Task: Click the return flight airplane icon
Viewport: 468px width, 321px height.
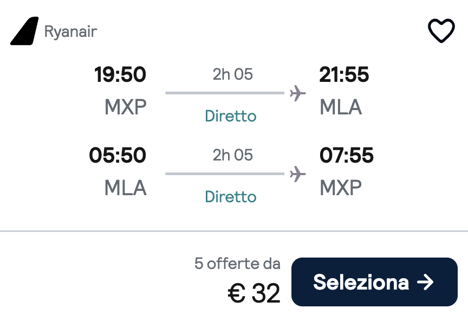Action: tap(297, 174)
